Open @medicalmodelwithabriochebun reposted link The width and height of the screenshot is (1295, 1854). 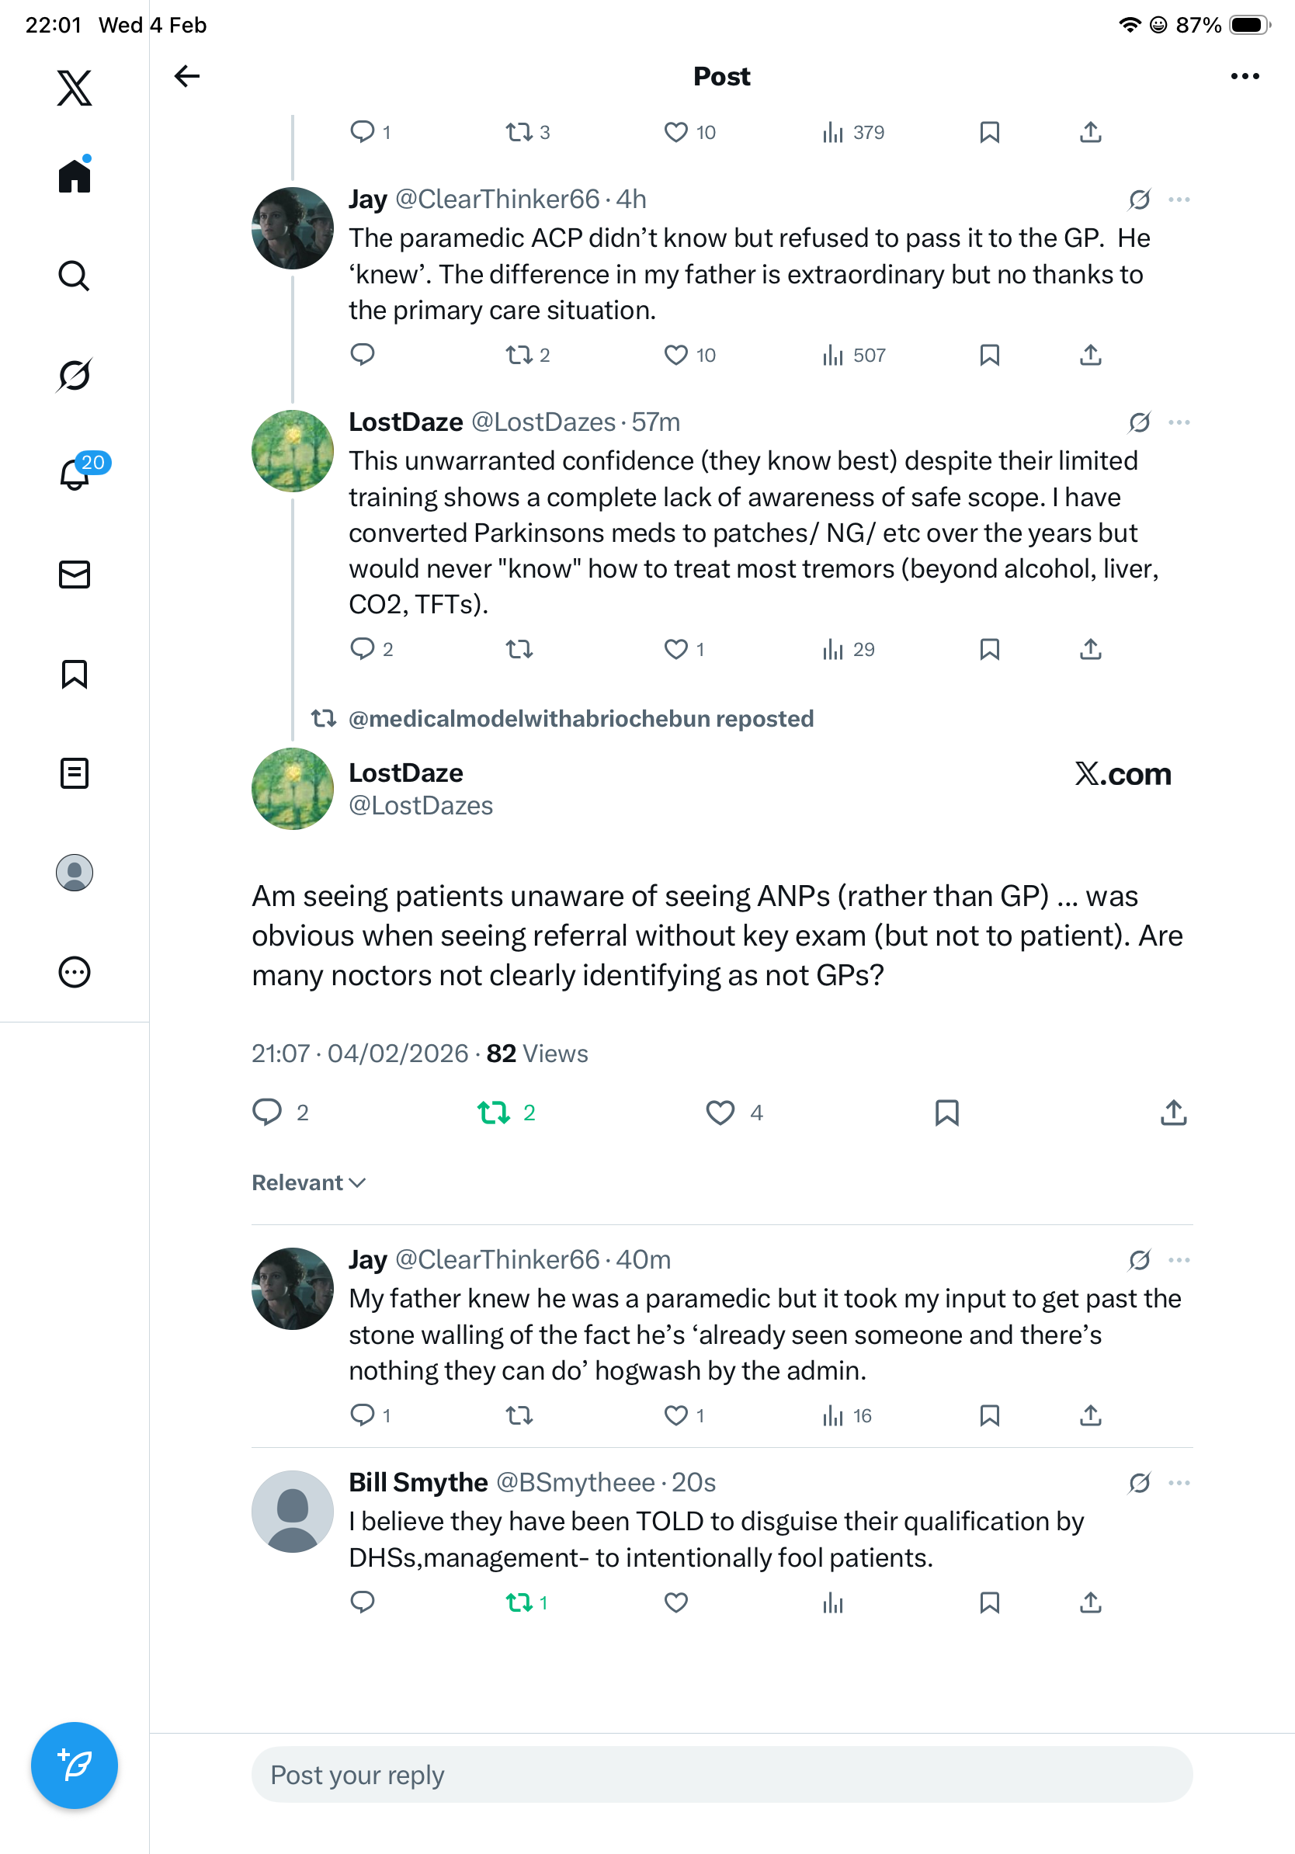(581, 719)
